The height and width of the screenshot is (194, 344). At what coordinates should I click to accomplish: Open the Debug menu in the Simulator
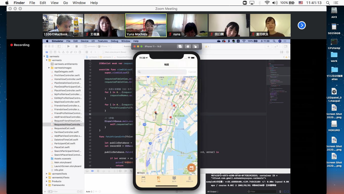click(114, 41)
